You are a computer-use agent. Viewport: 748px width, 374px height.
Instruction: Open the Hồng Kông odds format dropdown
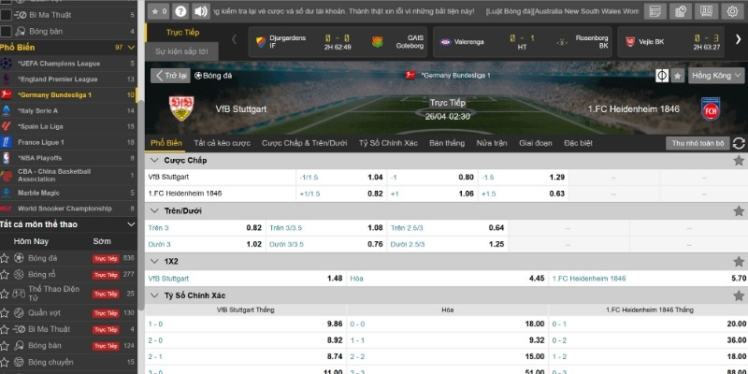click(x=716, y=76)
